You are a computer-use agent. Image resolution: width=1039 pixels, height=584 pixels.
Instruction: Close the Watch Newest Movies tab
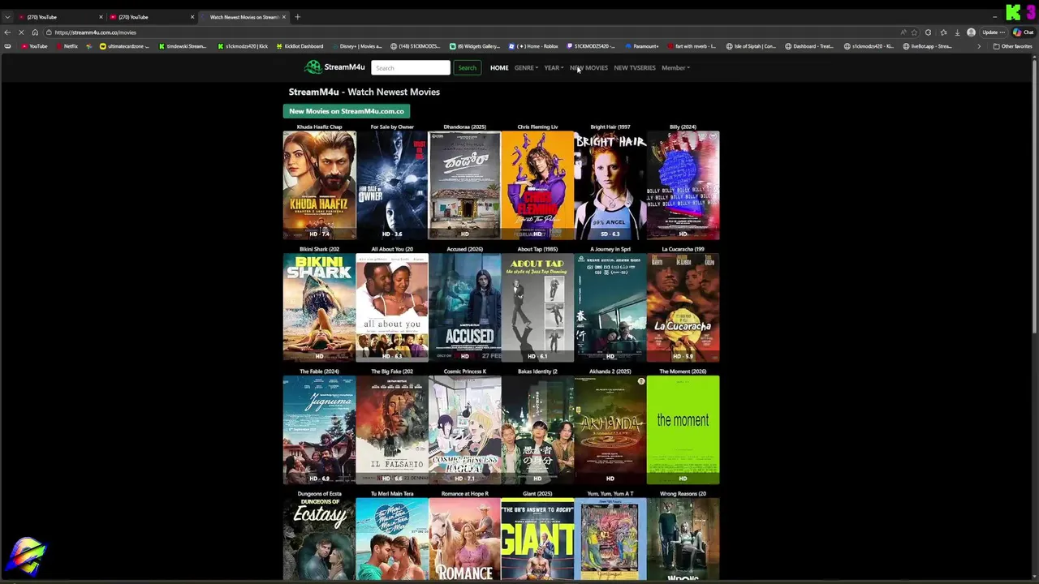(284, 17)
